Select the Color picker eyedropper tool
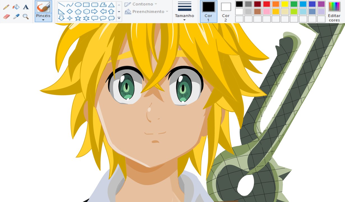Image resolution: width=345 pixels, height=202 pixels. (x=16, y=17)
